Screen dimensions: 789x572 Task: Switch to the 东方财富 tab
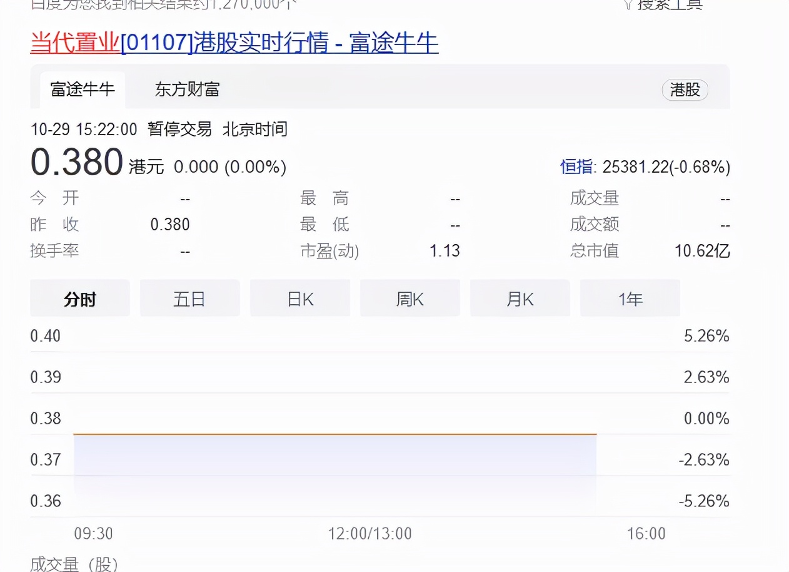coord(186,90)
